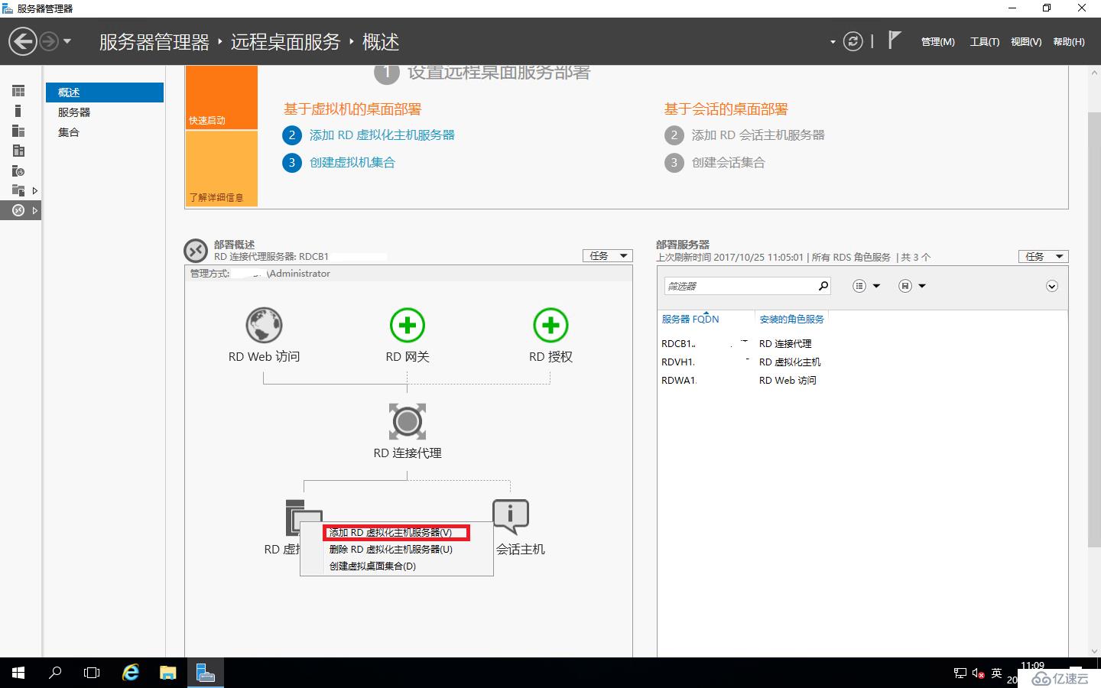Open Task View on taskbar
This screenshot has width=1101, height=688.
point(92,673)
